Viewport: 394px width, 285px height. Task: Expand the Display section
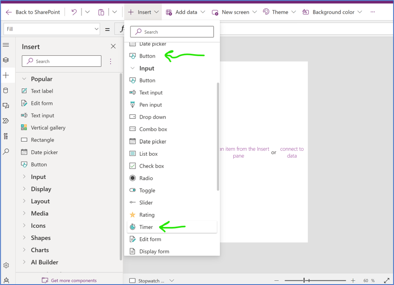[24, 189]
